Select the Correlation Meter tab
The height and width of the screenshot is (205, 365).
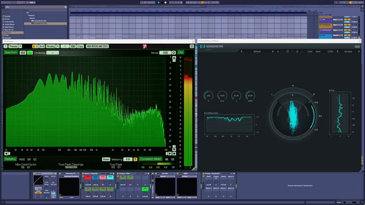coord(151,159)
